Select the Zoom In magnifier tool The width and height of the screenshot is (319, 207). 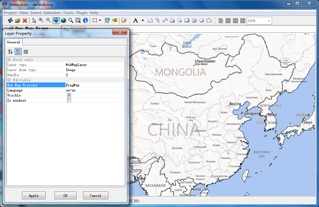(41, 20)
